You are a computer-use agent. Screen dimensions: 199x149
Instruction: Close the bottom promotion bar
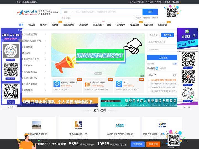(187, 141)
